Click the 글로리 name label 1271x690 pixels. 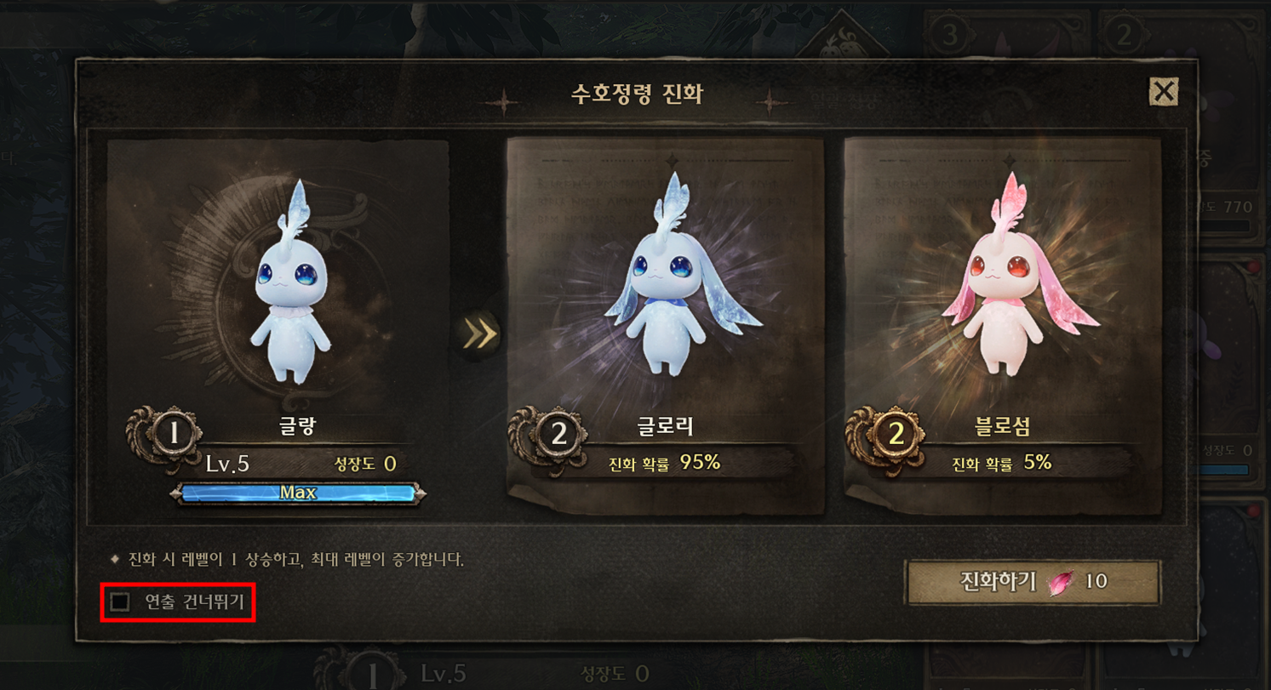pyautogui.click(x=665, y=427)
